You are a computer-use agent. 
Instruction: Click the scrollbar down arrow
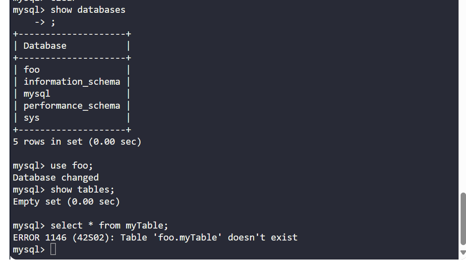463,252
